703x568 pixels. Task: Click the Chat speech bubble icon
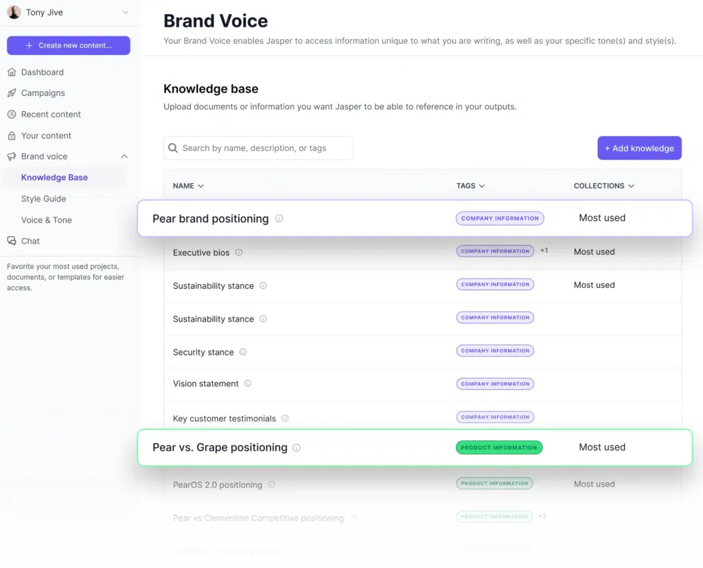click(12, 241)
